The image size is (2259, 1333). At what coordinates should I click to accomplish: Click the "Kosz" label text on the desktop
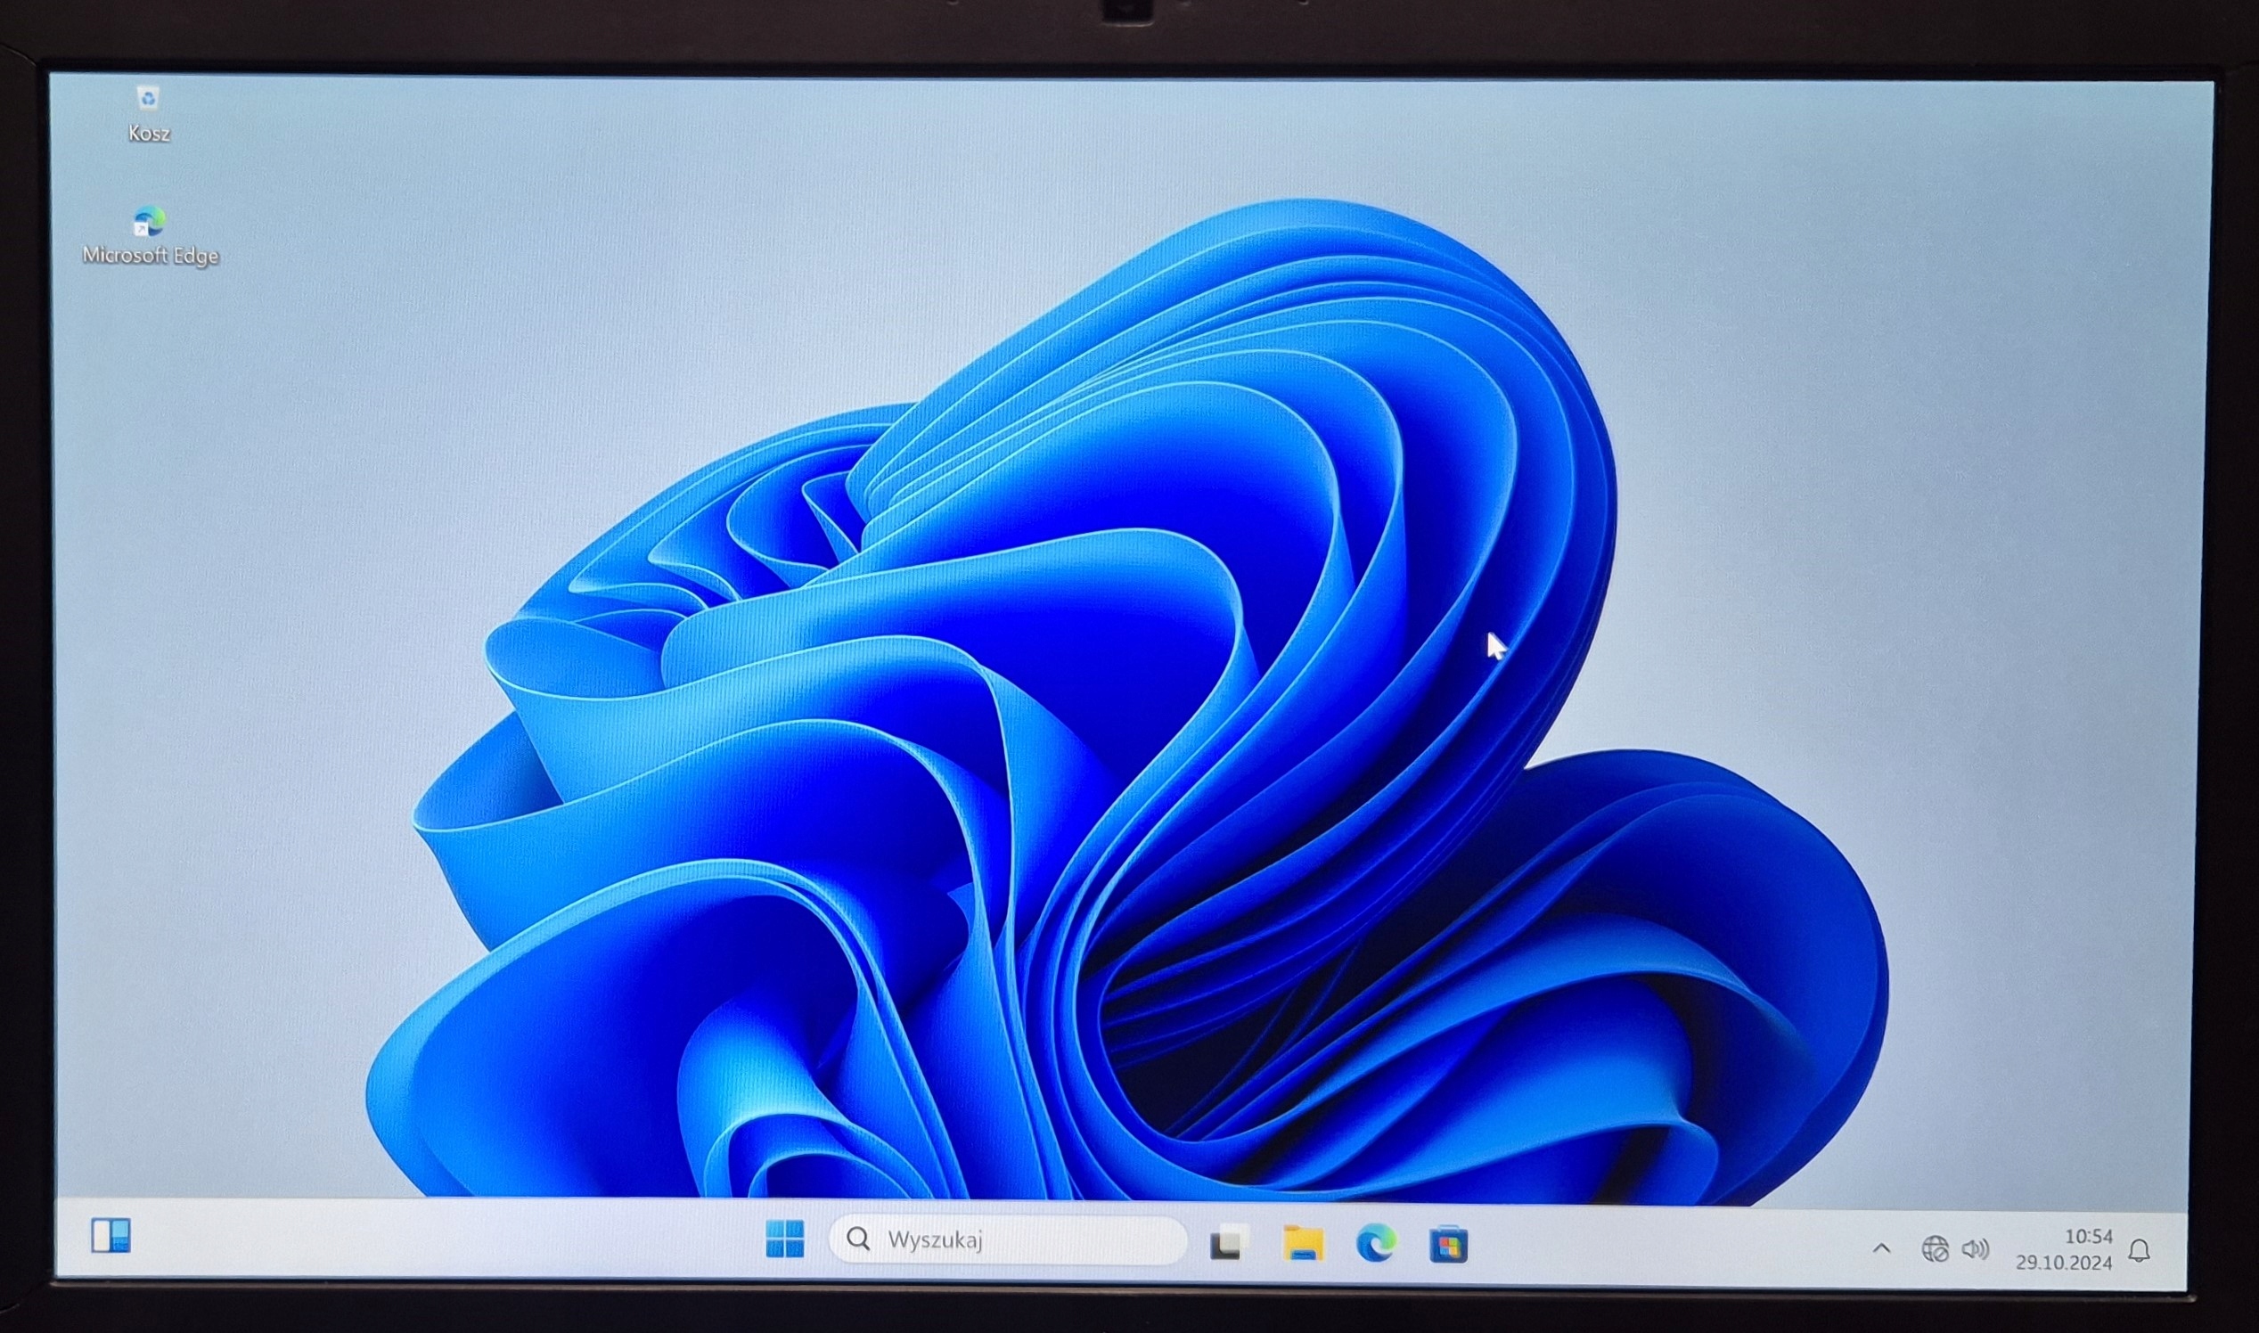(149, 134)
